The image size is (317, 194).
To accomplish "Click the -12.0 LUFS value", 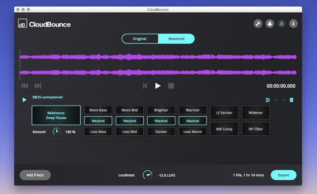I will tap(166, 175).
